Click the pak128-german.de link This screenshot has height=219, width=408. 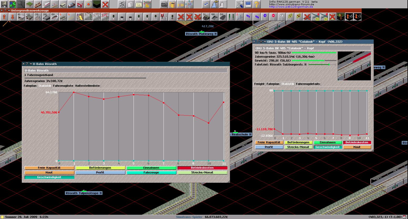tap(291, 7)
